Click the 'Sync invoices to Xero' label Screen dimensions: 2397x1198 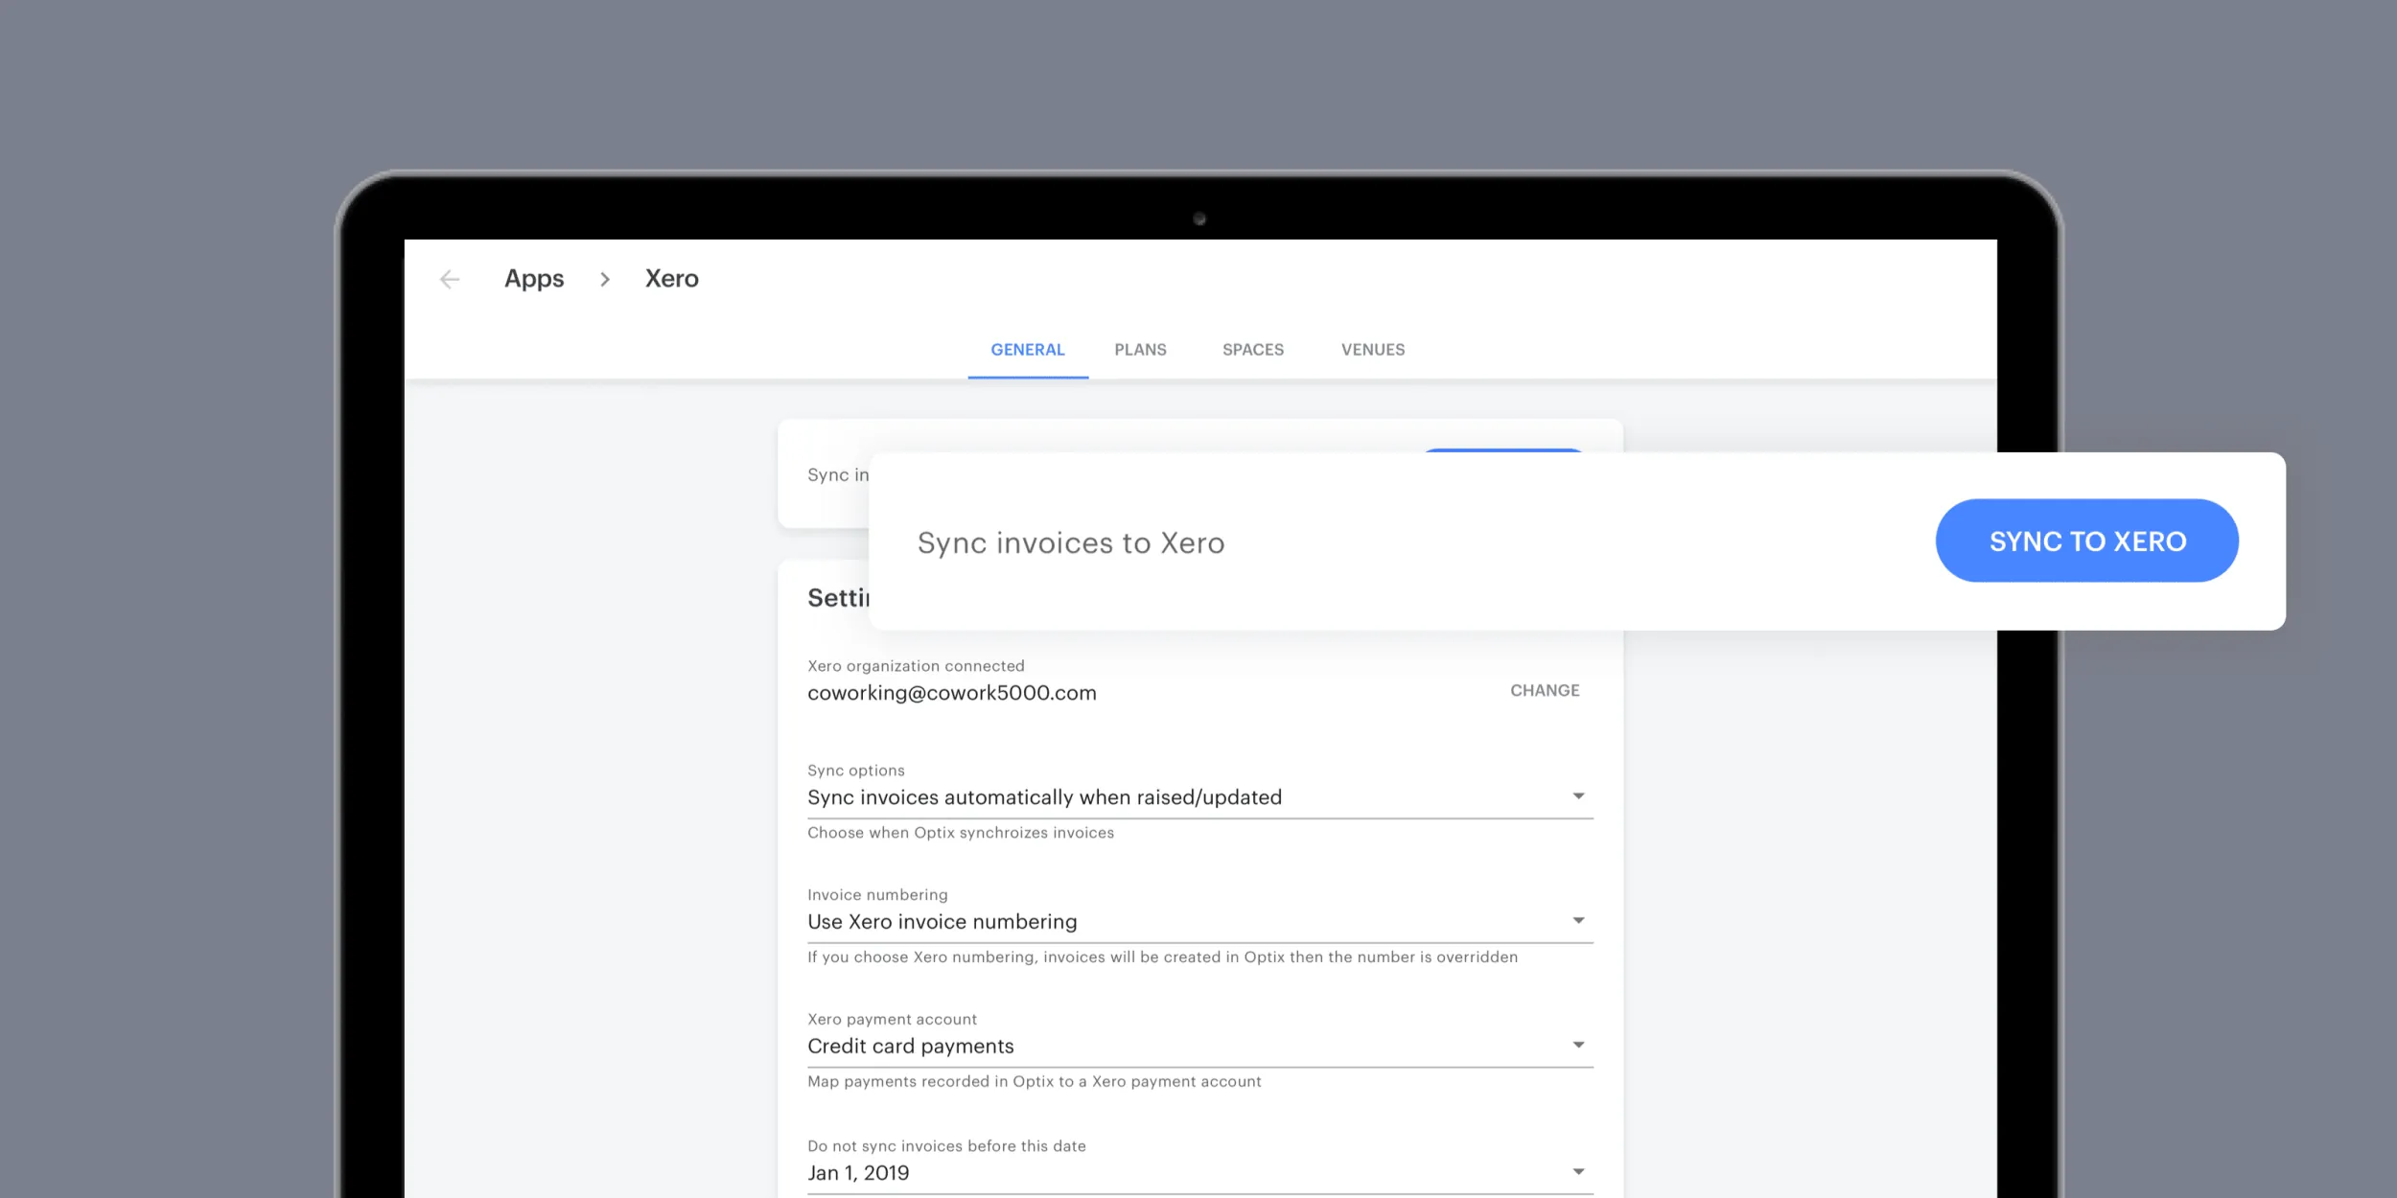[1071, 543]
